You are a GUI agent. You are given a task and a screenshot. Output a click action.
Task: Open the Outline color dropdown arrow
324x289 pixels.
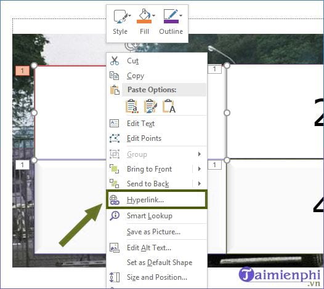[181, 15]
